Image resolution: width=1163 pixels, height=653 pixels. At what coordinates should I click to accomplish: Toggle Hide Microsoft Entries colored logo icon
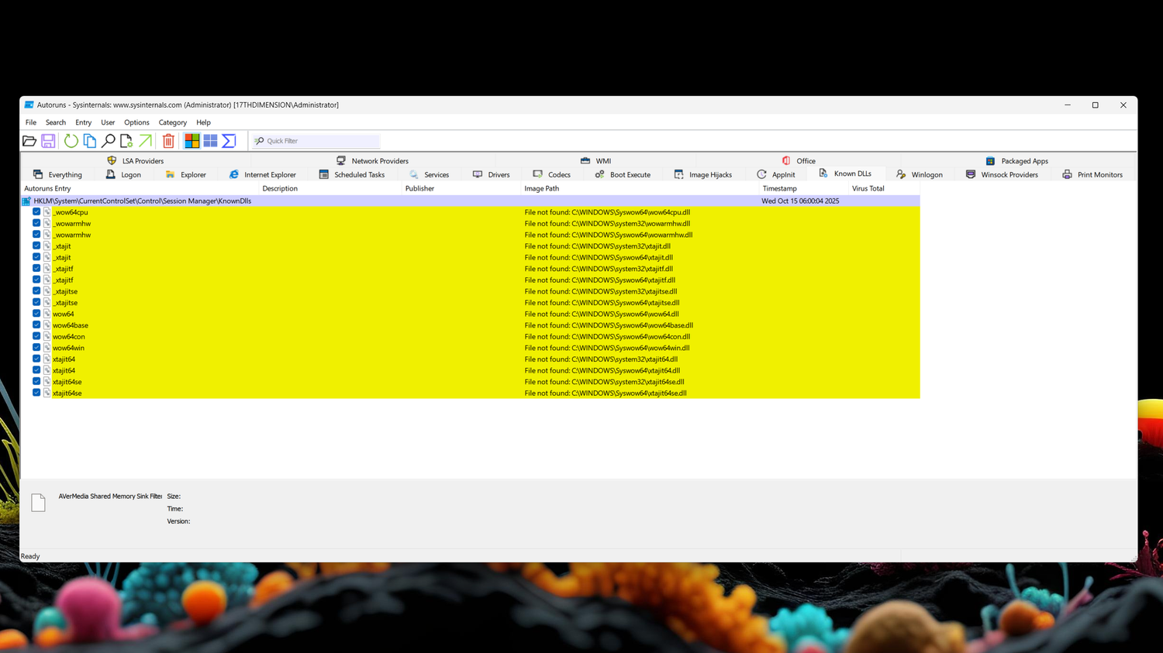(x=192, y=141)
